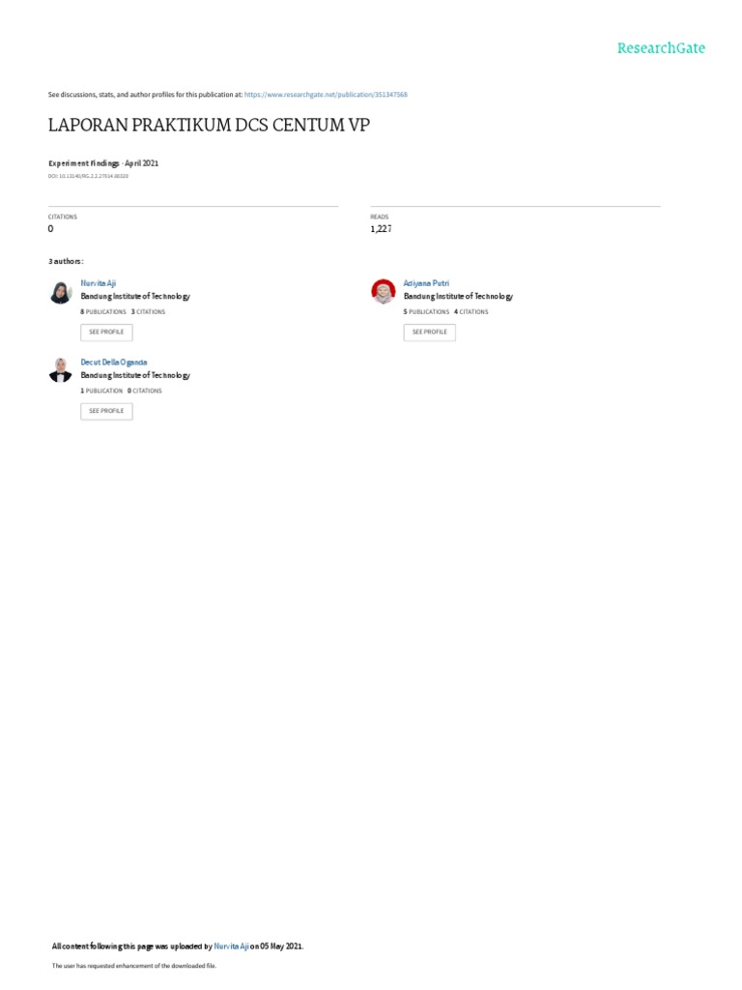Click the 1,227 reads count

click(381, 229)
